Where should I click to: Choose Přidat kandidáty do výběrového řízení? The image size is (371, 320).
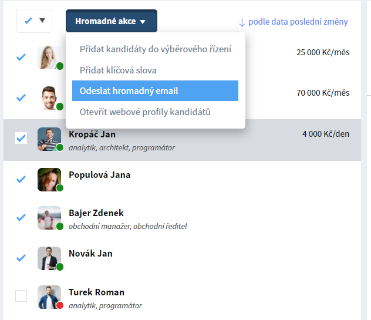(155, 49)
